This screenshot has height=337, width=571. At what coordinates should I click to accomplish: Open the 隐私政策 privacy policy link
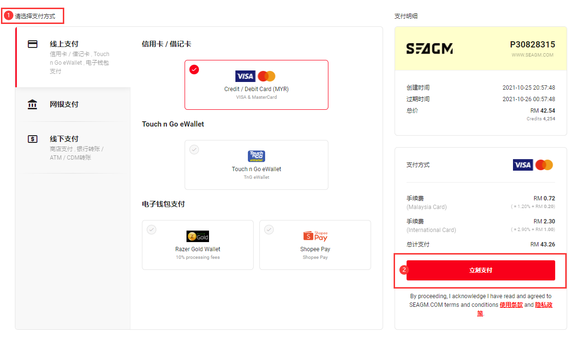tap(515, 309)
